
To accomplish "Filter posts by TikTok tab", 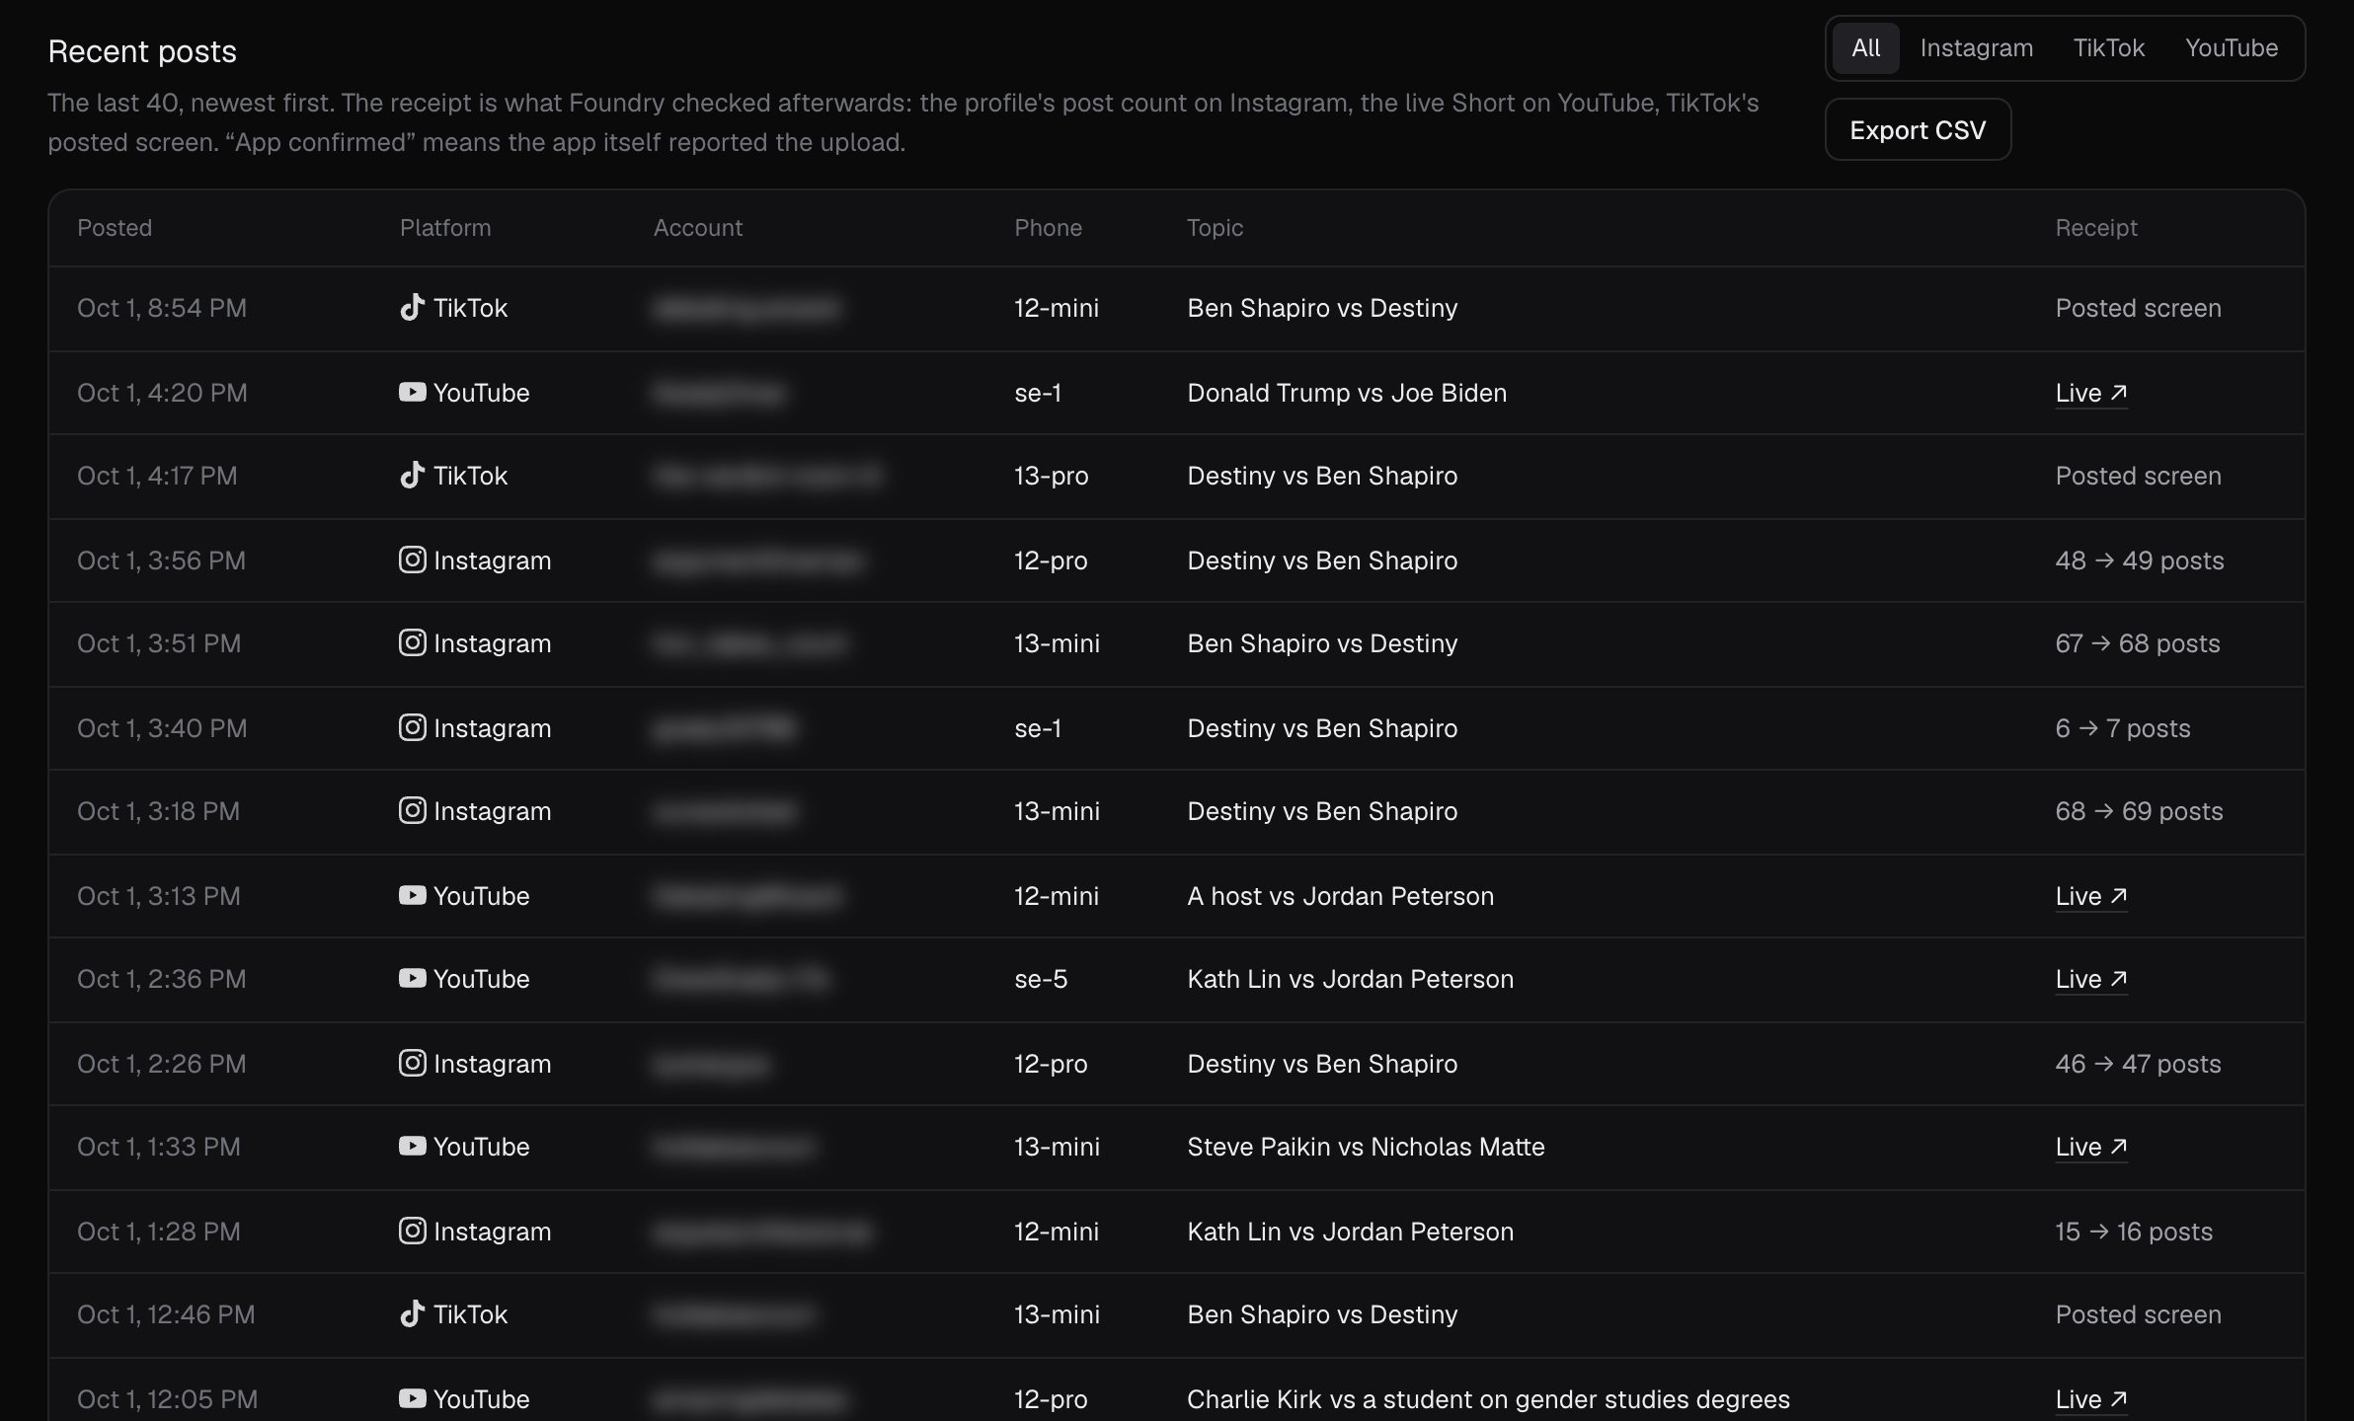I will 2108,48.
